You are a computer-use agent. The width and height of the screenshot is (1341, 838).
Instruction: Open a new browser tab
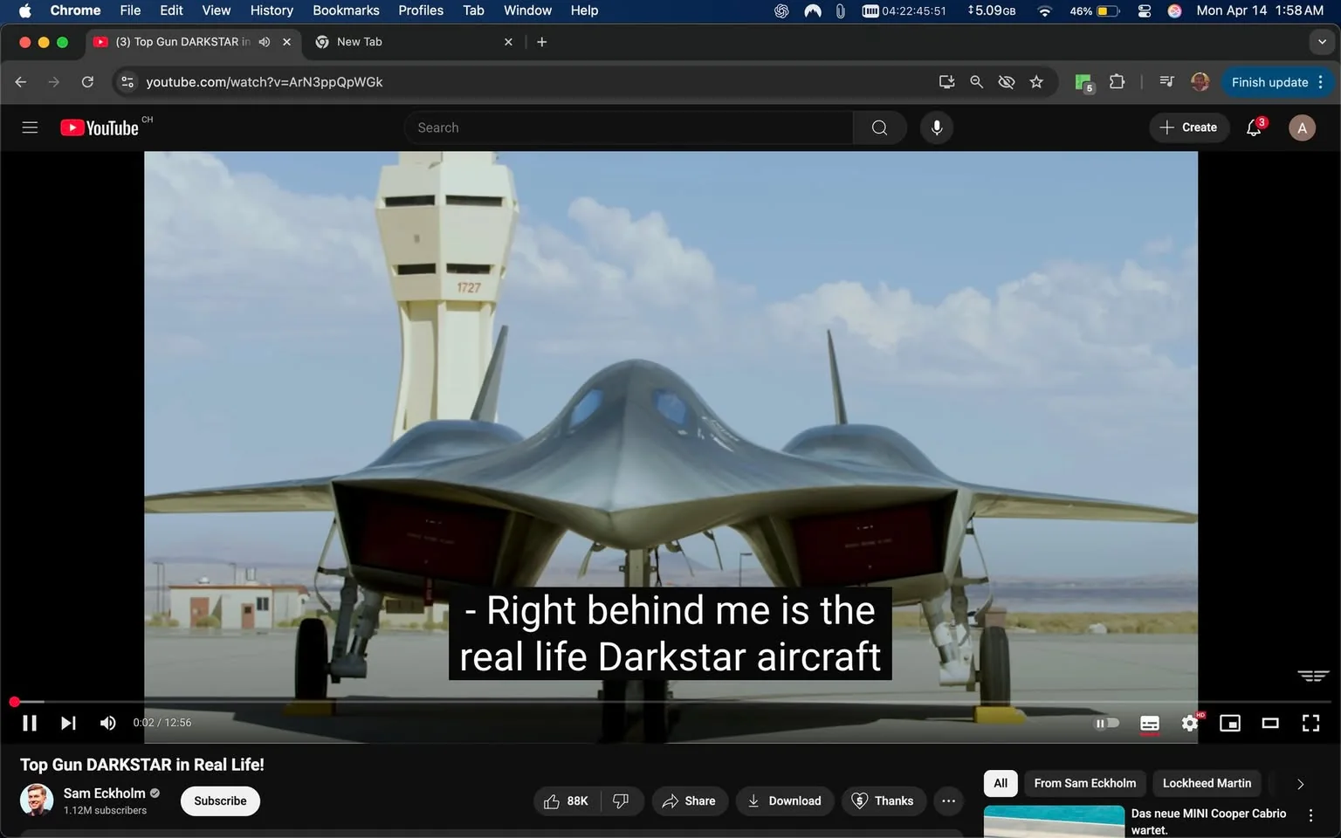tap(542, 42)
